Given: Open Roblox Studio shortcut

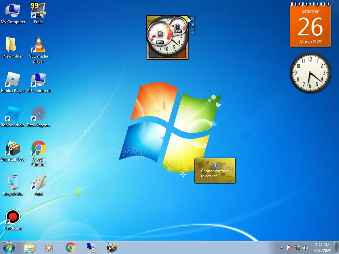Looking at the screenshot, I should (x=13, y=117).
